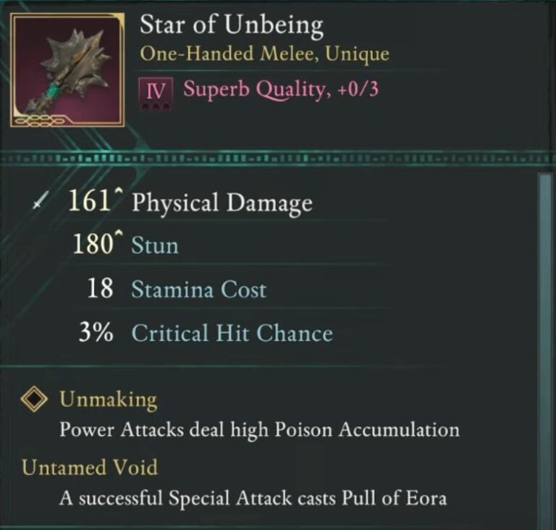Screen dimensions: 556x530
Task: Click the Unmaking enchantment name
Action: [x=108, y=400]
